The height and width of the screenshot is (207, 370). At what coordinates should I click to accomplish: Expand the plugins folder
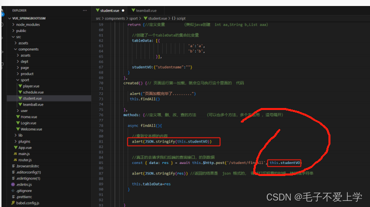click(25, 141)
